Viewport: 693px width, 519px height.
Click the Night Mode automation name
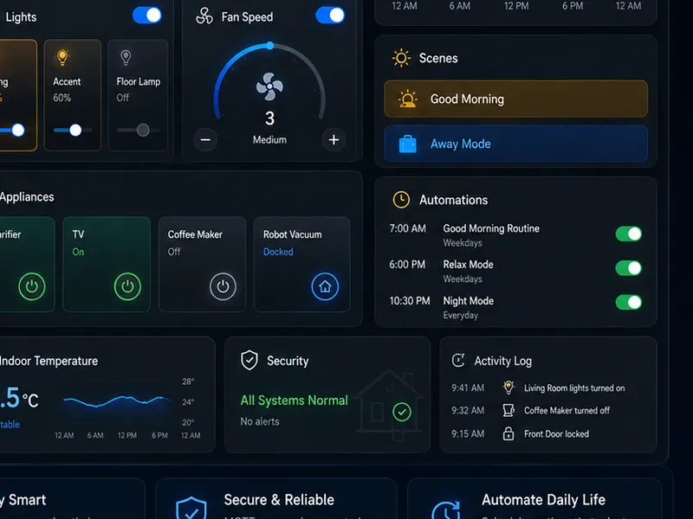(468, 301)
